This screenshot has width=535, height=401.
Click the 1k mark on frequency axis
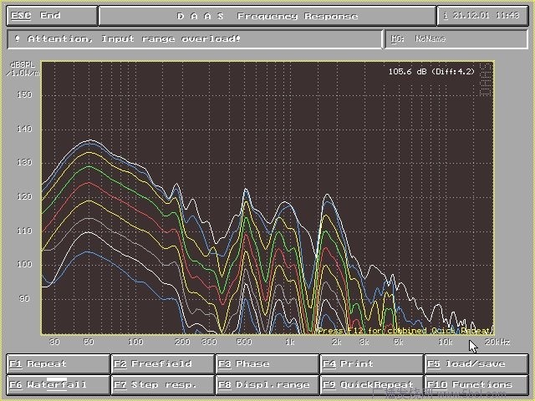pyautogui.click(x=290, y=343)
